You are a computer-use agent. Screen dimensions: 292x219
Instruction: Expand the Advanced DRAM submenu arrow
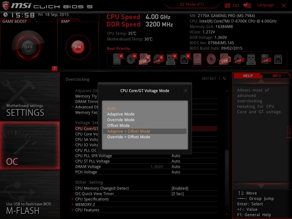point(73,107)
